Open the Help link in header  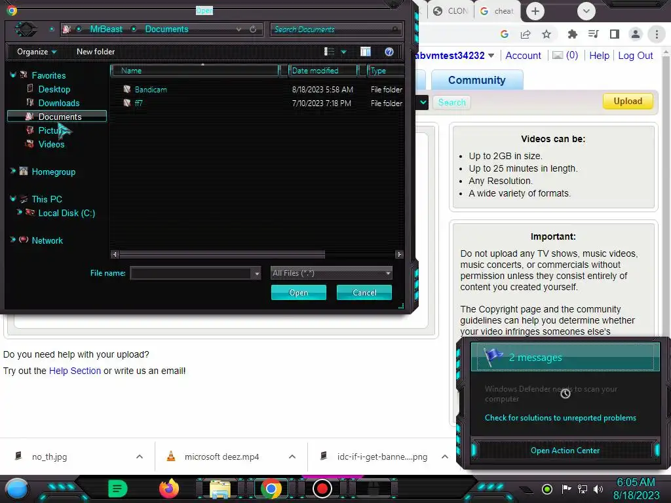pyautogui.click(x=599, y=56)
